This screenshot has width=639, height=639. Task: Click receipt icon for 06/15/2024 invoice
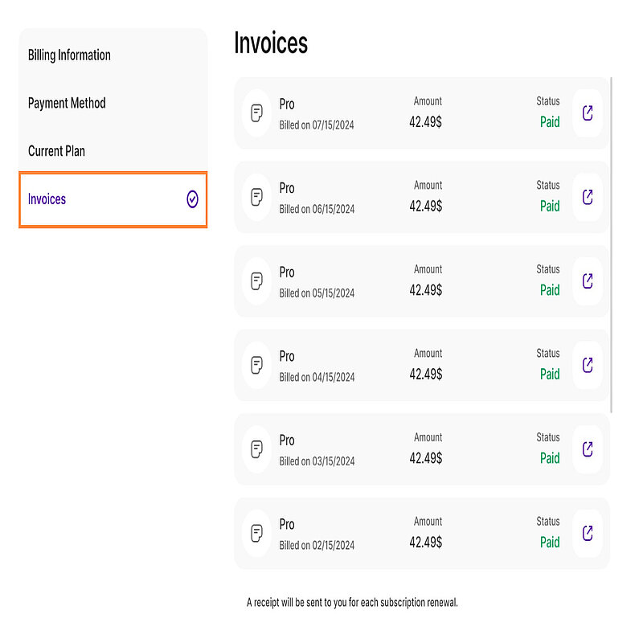click(x=256, y=197)
